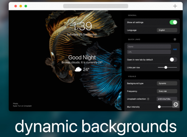The height and width of the screenshot is (137, 187).
Task: Minimize the window with the yellow button
Action: pyautogui.click(x=21, y=6)
